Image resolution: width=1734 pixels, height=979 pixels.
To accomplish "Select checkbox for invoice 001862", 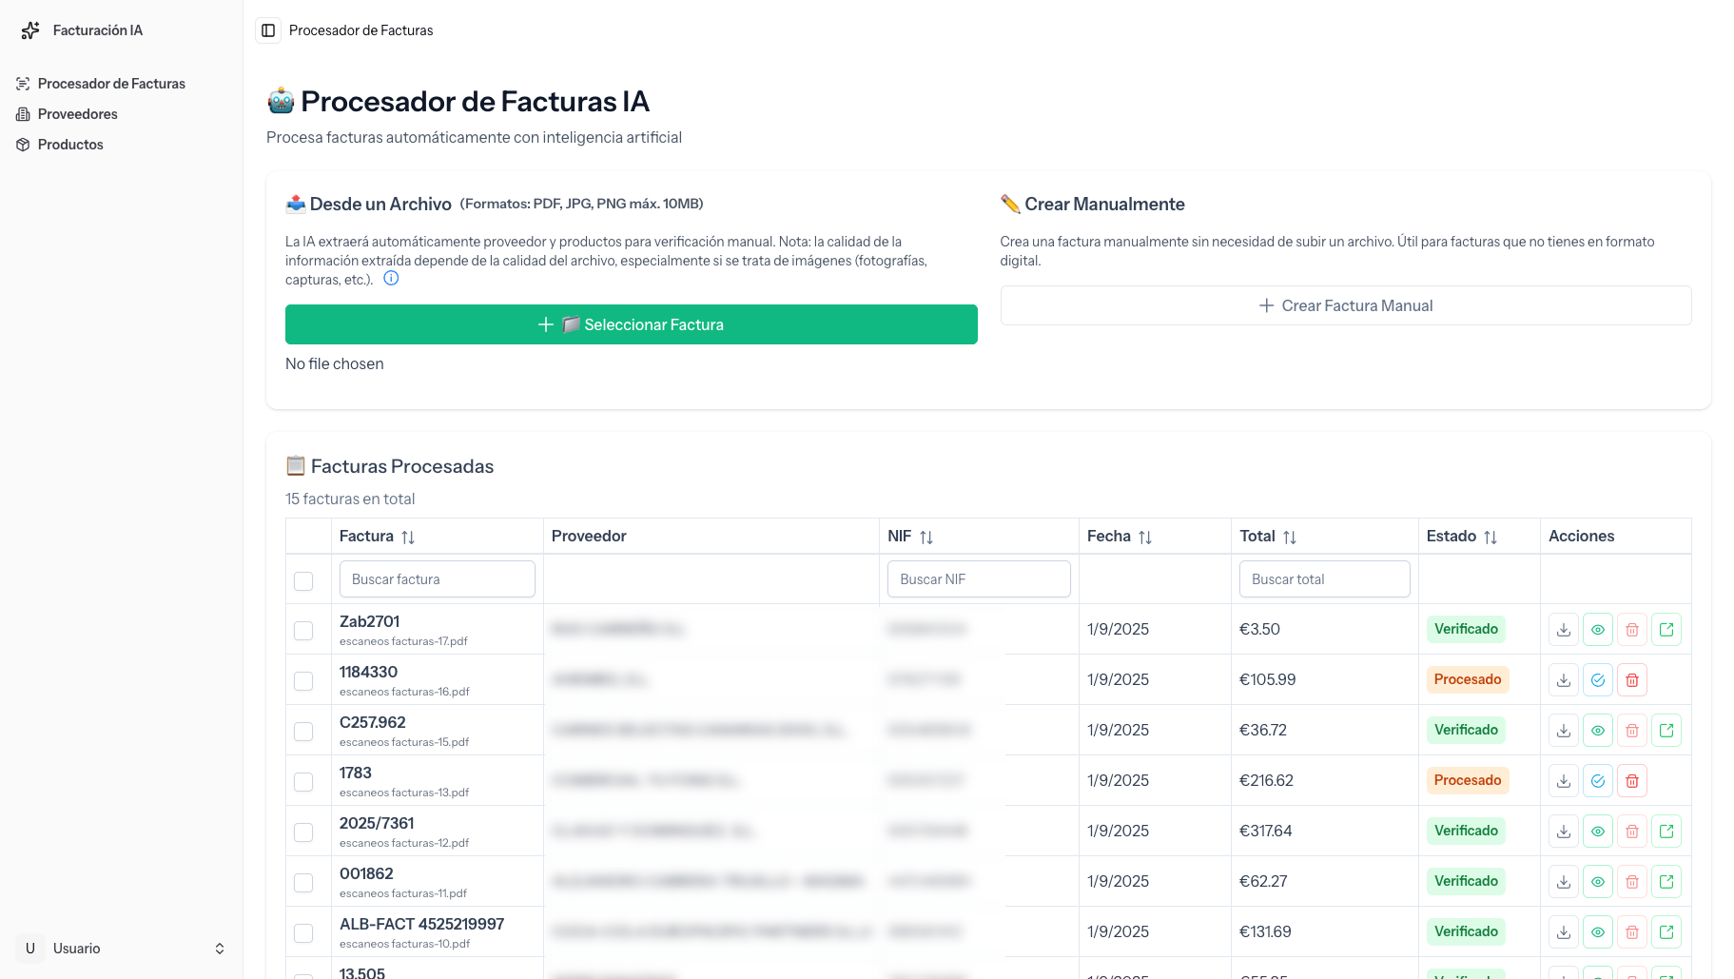I will coord(303,883).
